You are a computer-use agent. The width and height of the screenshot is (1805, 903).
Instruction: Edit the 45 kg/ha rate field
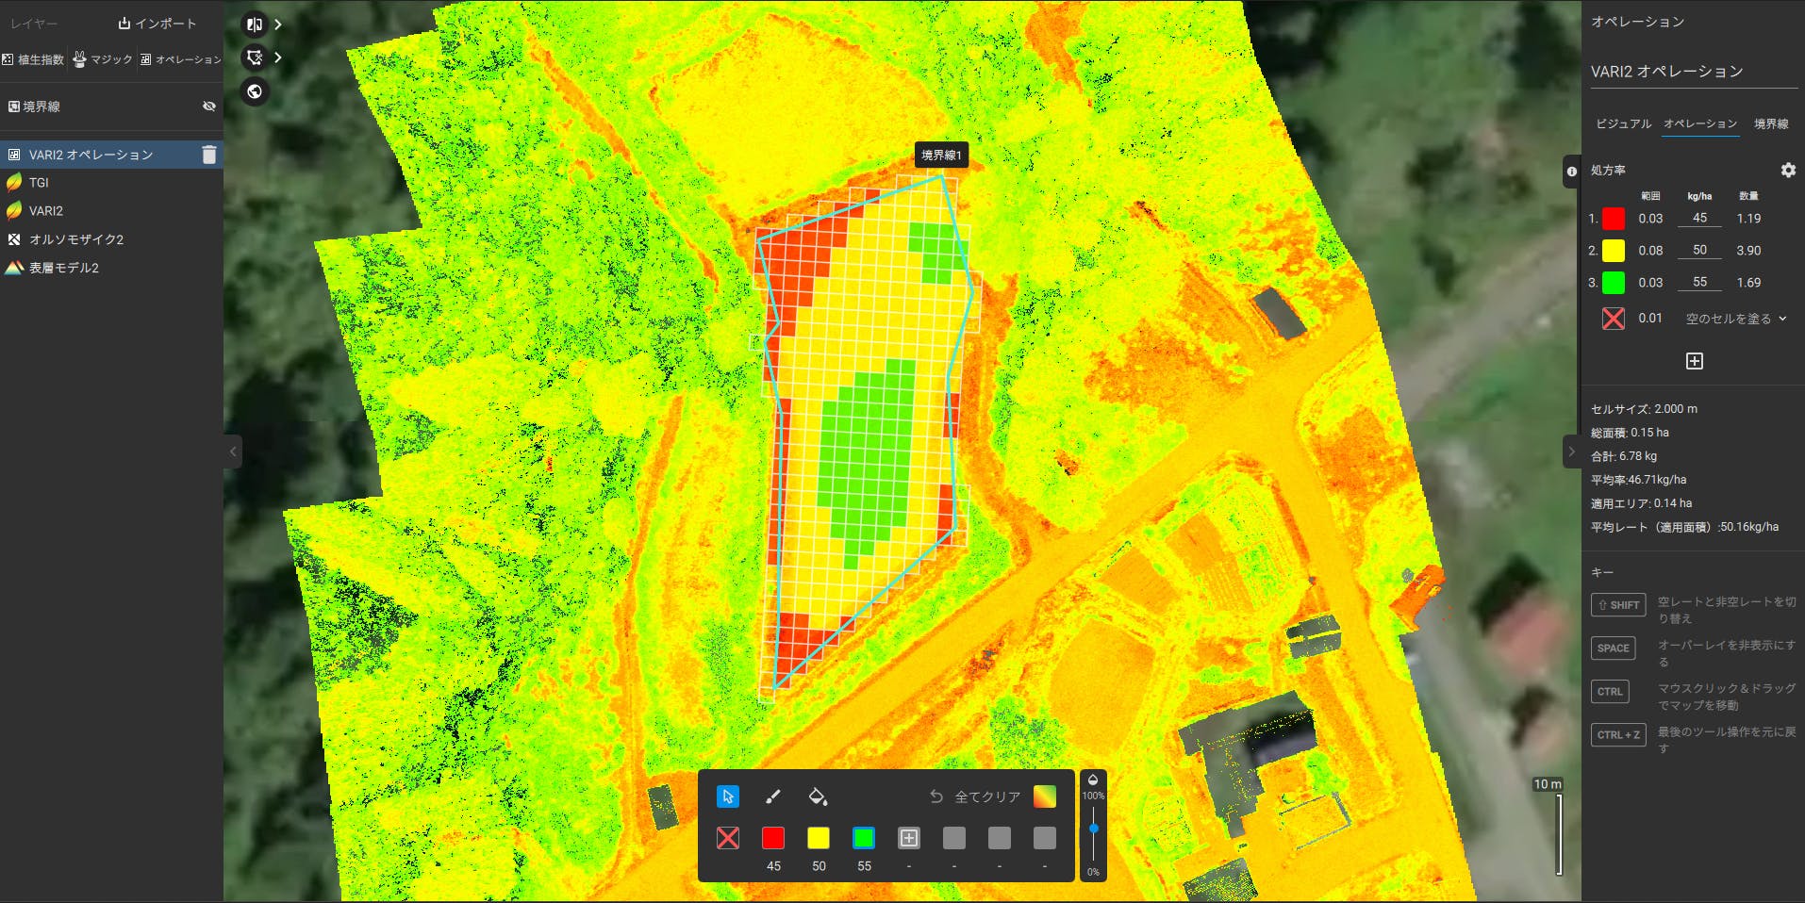(x=1699, y=218)
